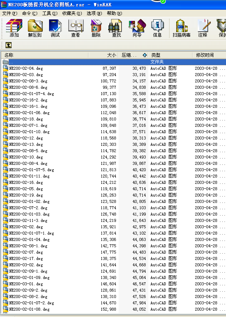This screenshot has width=226, height=317.
Task: Click the dwg icon of NE200-02-07.dwg
Action: [x=6, y=252]
